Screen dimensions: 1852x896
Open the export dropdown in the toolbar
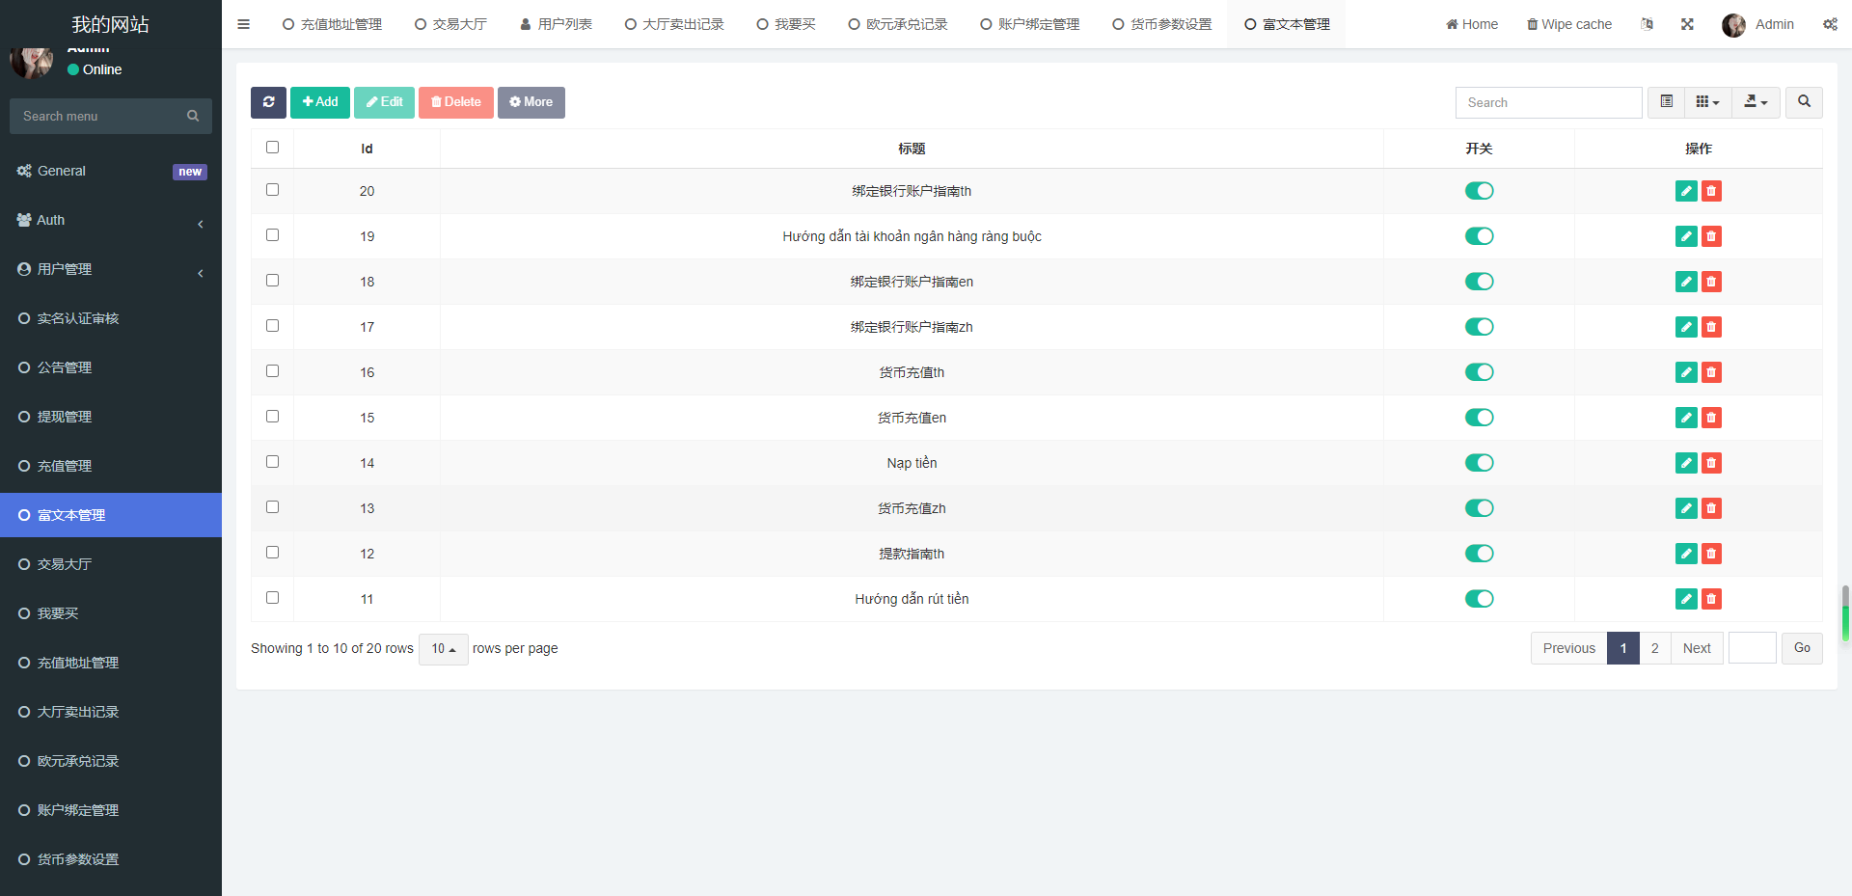pos(1756,102)
